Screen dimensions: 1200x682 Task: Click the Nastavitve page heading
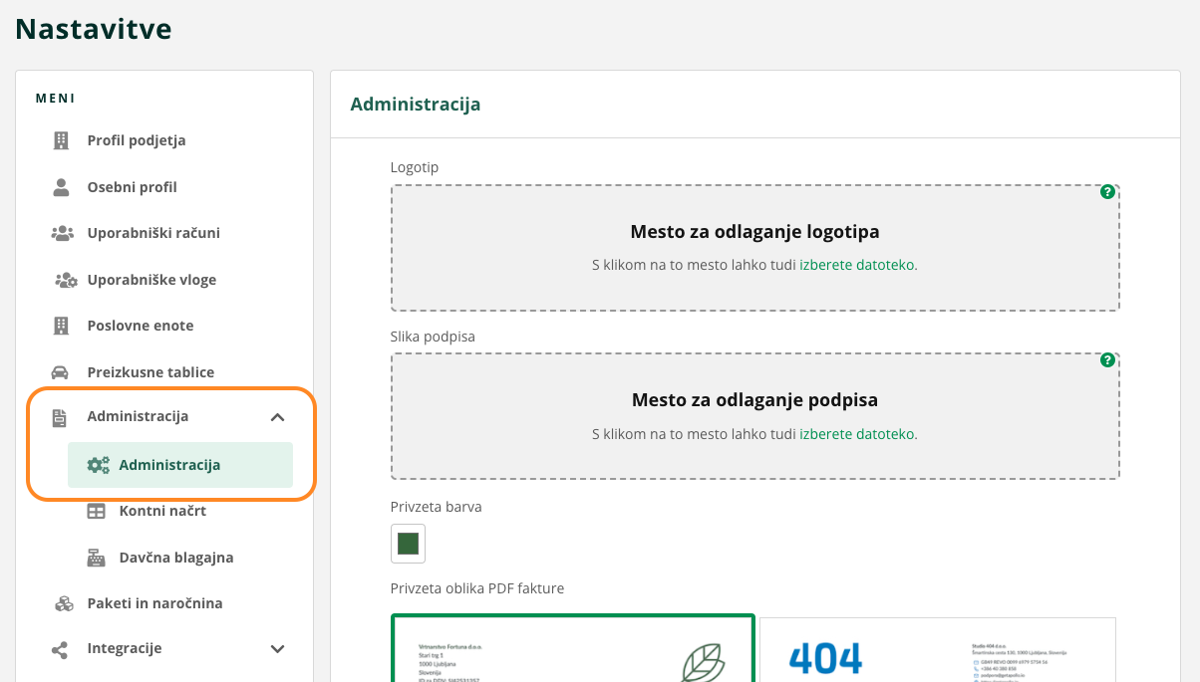pos(94,29)
